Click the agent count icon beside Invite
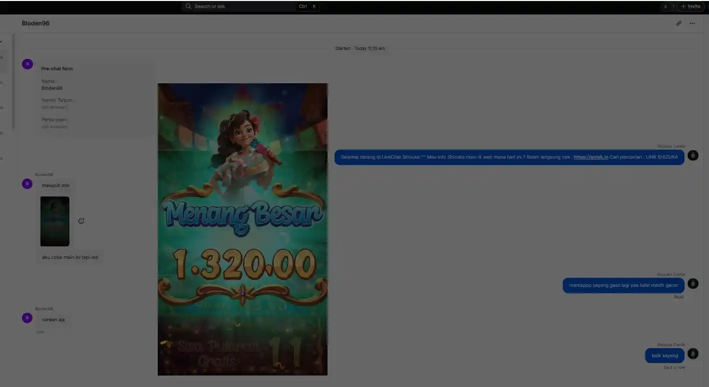 pos(666,6)
